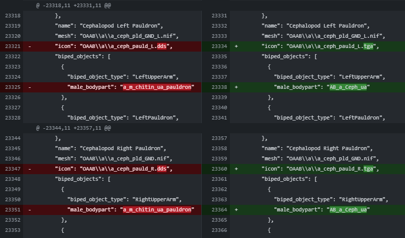Select line number 23328

13,117
